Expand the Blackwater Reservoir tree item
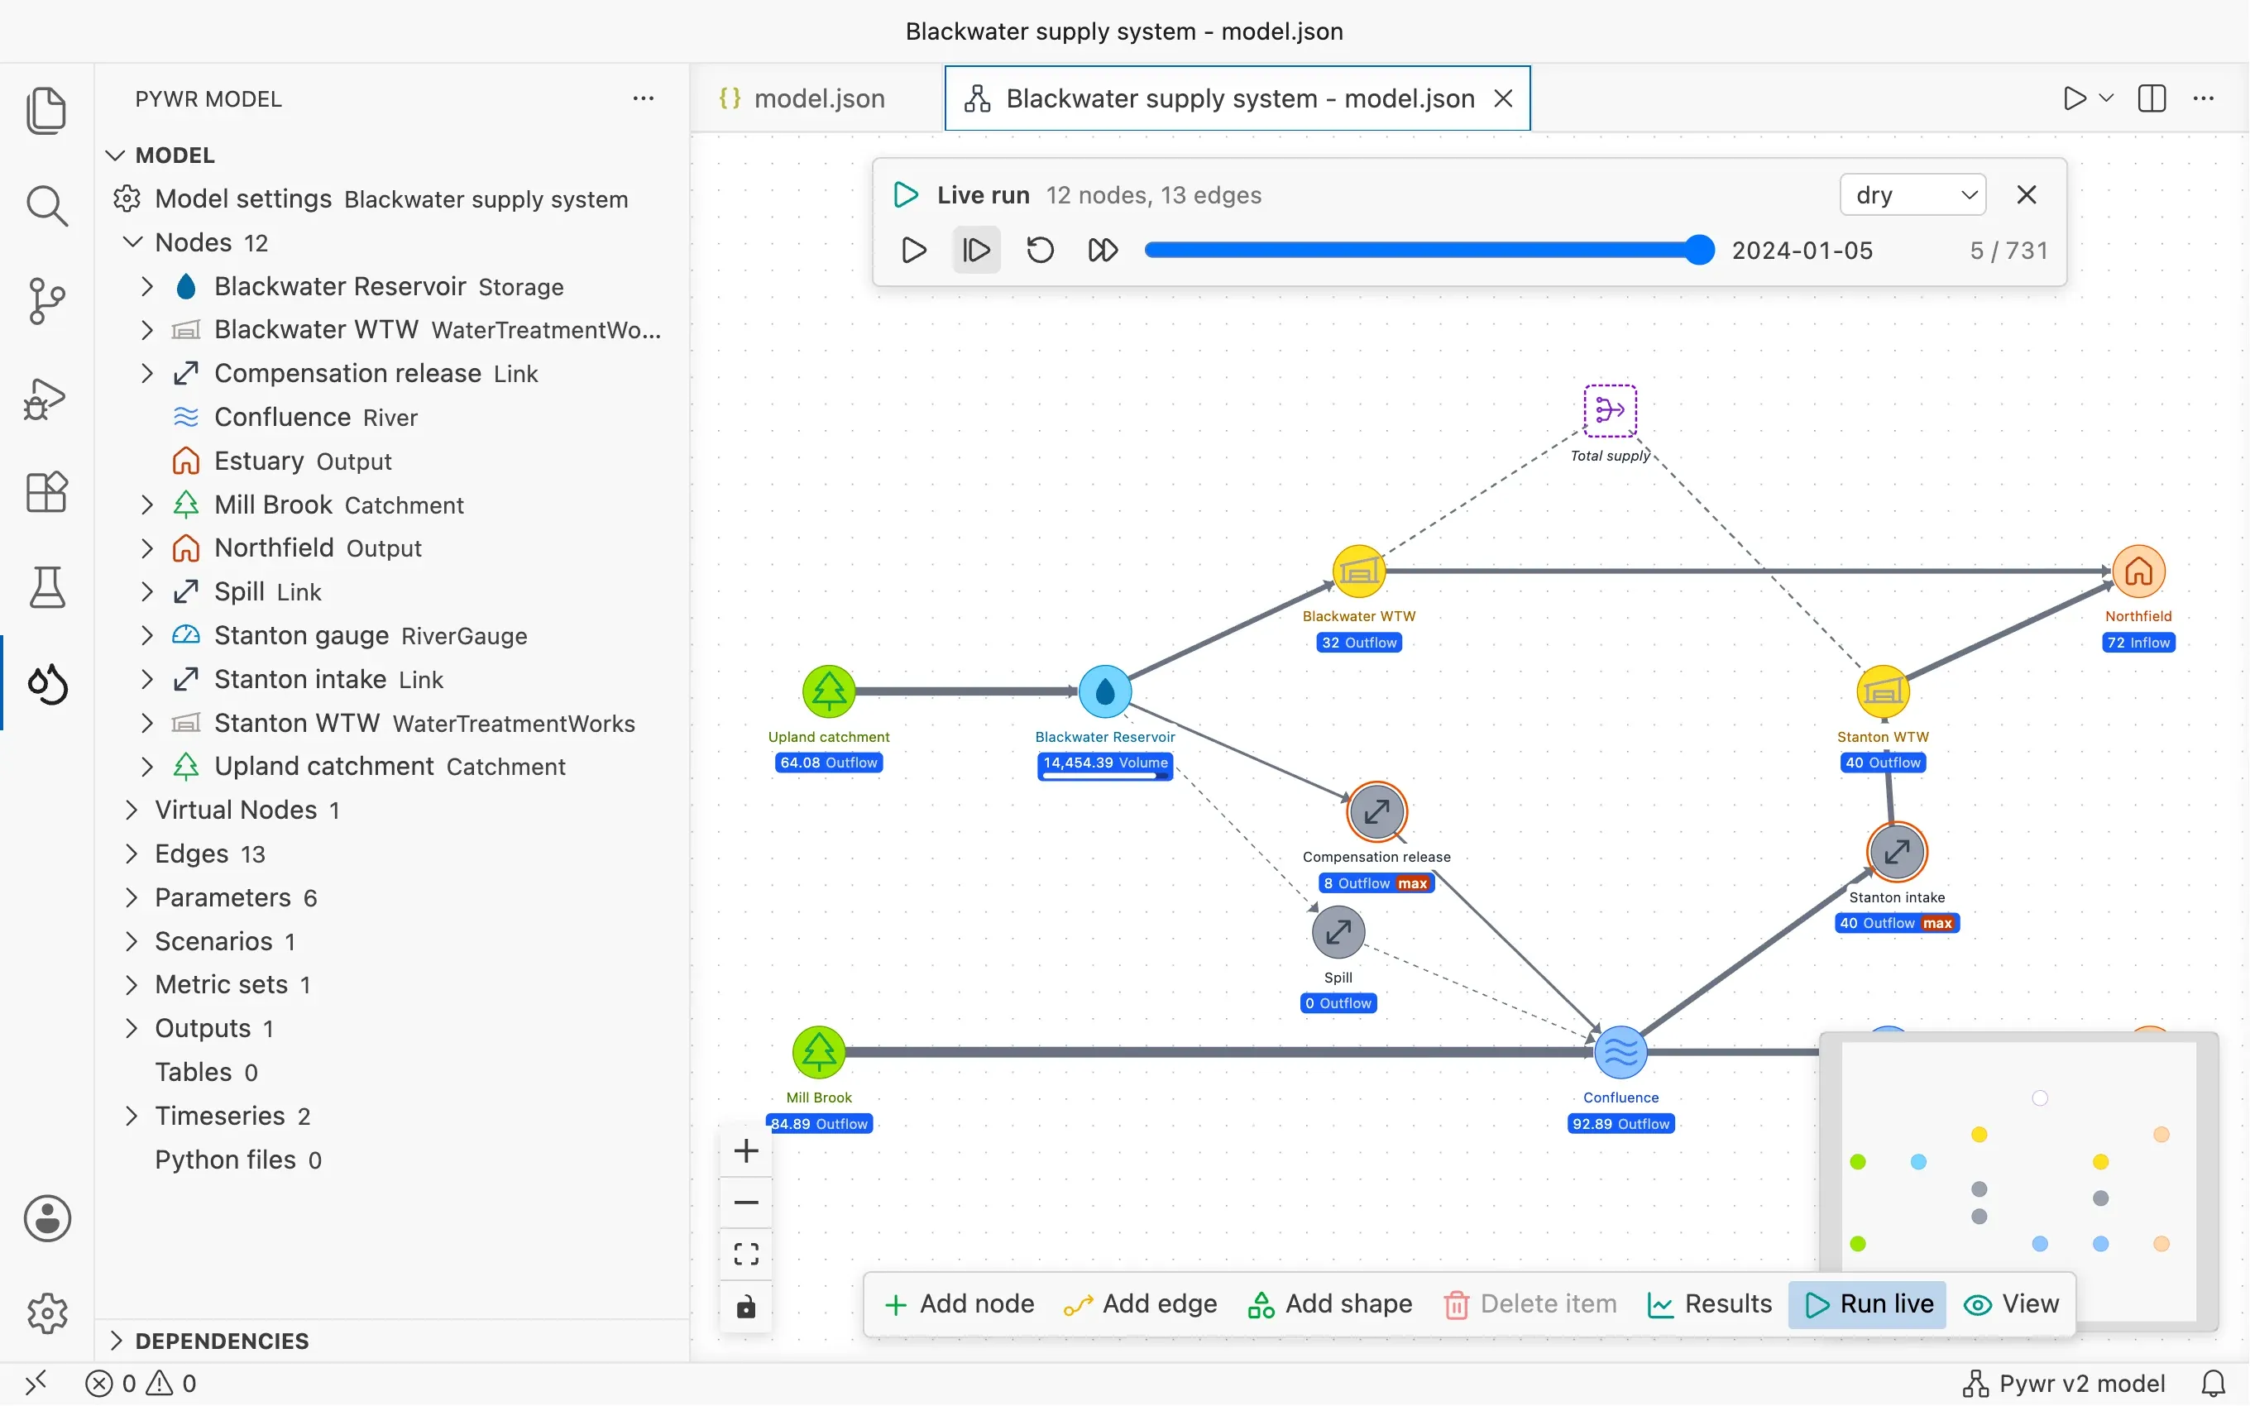This screenshot has height=1406, width=2250. click(x=147, y=285)
